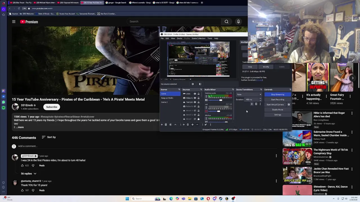Move selected scene up in Scenes dock
The image size is (360, 202).
[x=175, y=125]
